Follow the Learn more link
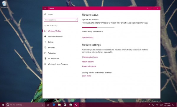This screenshot has width=177, height=107. pyautogui.click(x=86, y=76)
